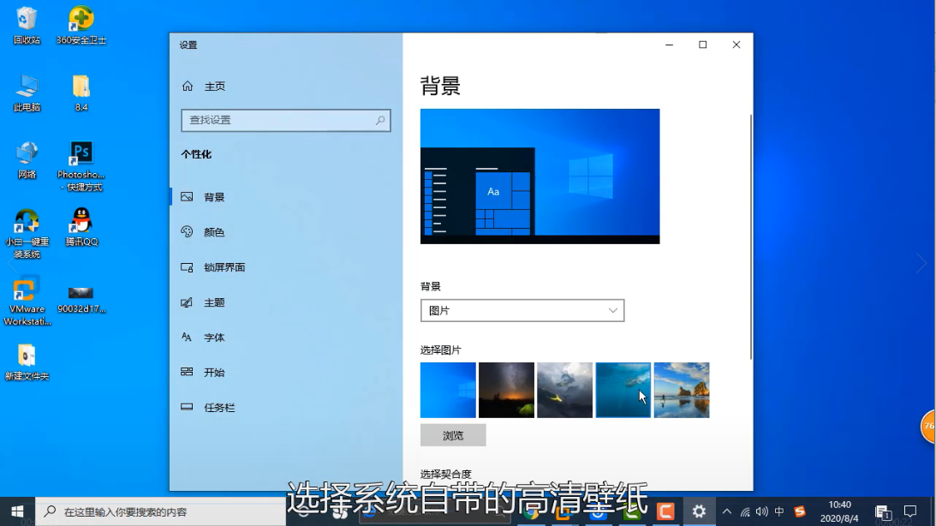Screen dimensions: 936x526
Task: Click the 开始 Start settings icon
Action: point(188,373)
